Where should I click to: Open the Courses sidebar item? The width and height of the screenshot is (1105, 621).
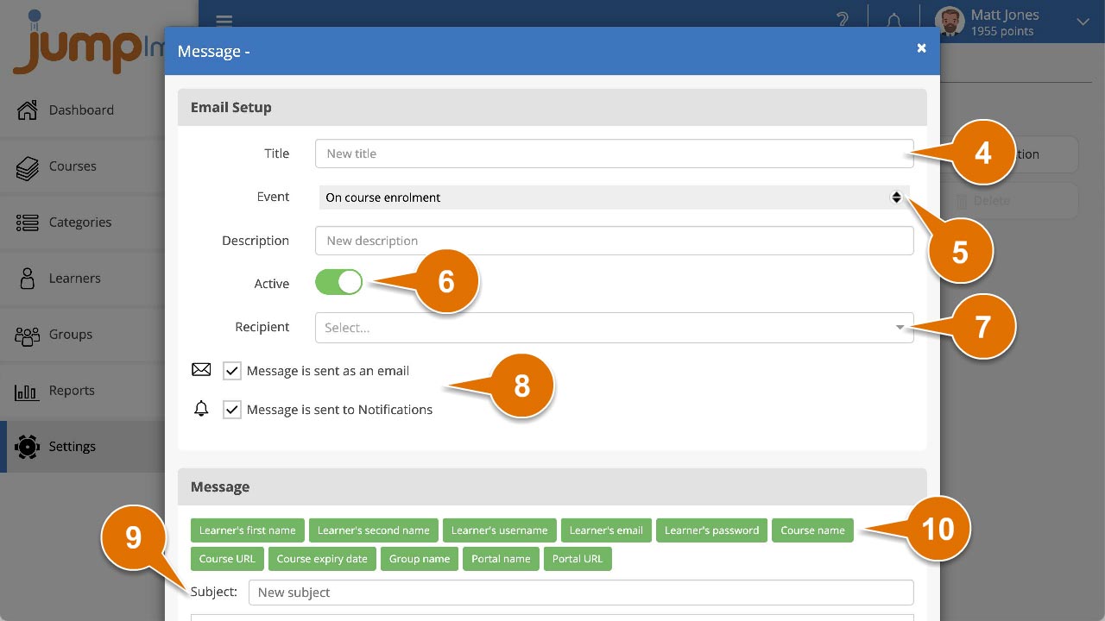coord(82,166)
